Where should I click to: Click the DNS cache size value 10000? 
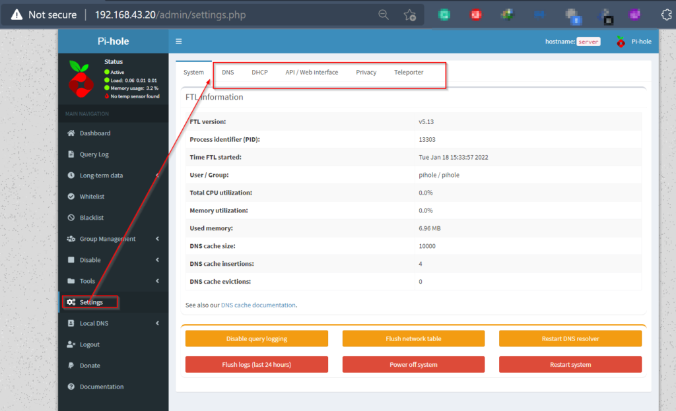(427, 246)
